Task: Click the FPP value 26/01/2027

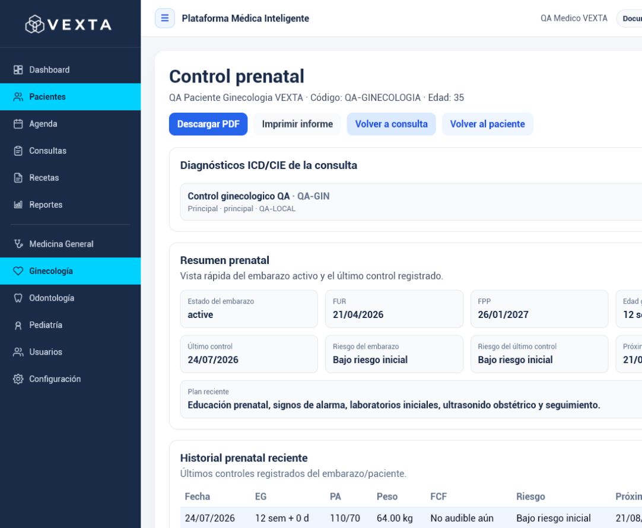Action: pyautogui.click(x=503, y=315)
